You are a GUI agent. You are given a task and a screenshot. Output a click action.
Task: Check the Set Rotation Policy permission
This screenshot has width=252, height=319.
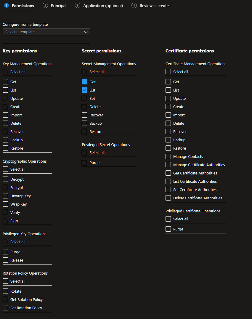point(5,308)
